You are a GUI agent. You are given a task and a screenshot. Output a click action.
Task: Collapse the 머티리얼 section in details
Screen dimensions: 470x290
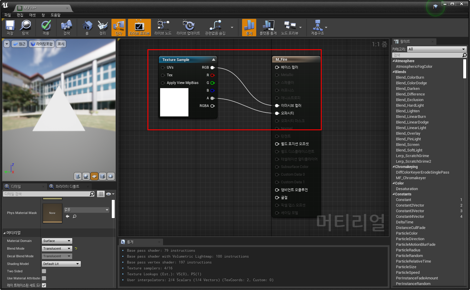pyautogui.click(x=4, y=233)
